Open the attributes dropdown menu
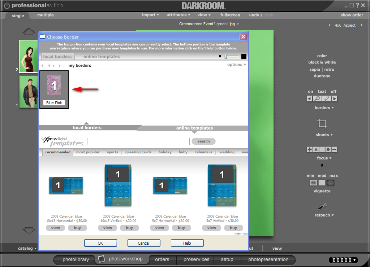This screenshot has width=370, height=267. pyautogui.click(x=178, y=15)
